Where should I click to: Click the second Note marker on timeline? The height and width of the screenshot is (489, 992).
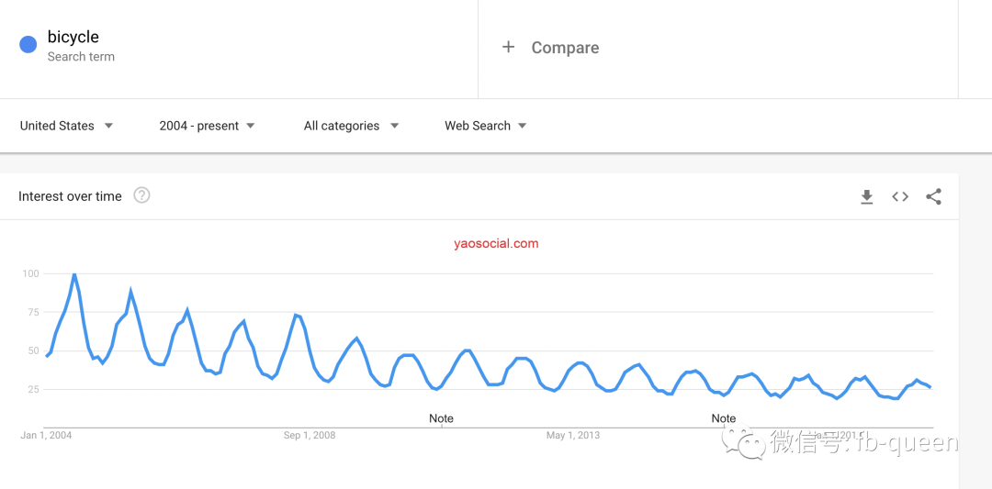click(724, 418)
